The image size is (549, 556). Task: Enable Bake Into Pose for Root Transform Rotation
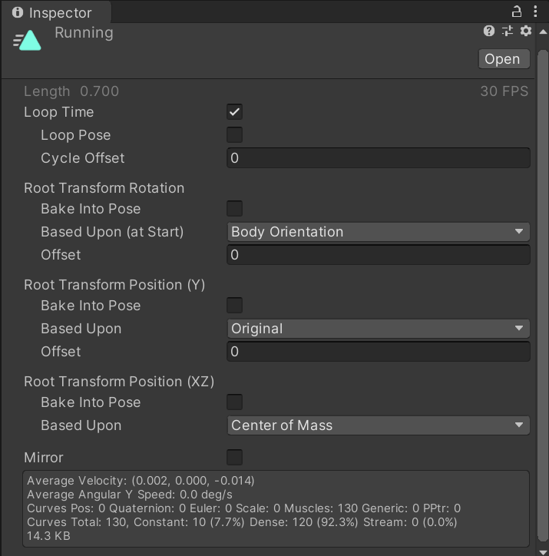(x=234, y=209)
